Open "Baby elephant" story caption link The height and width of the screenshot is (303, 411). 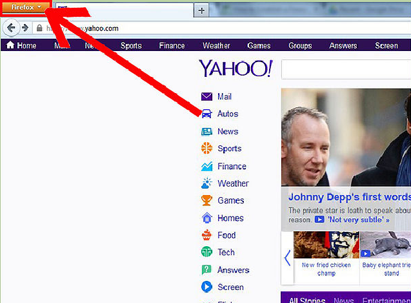[x=386, y=269]
